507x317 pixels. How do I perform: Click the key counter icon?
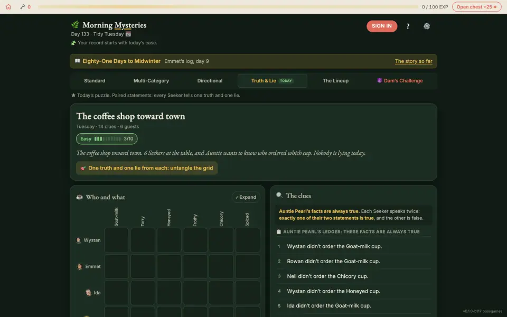pyautogui.click(x=23, y=7)
